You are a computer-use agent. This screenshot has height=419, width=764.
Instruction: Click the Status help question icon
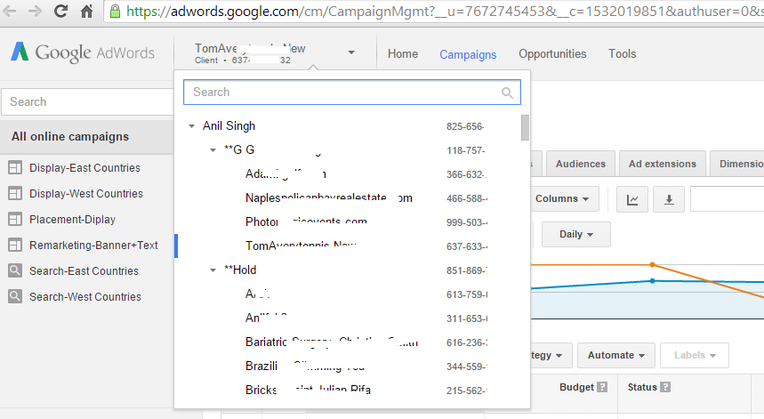click(x=665, y=387)
